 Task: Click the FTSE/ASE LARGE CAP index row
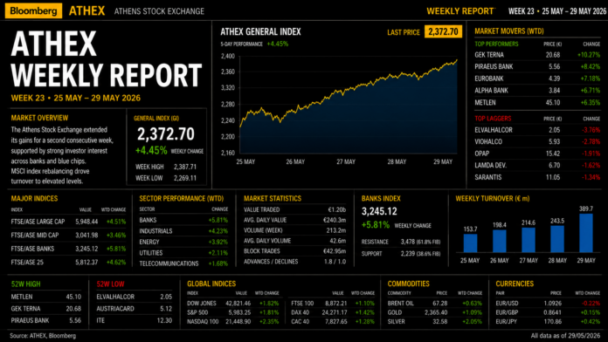click(69, 222)
